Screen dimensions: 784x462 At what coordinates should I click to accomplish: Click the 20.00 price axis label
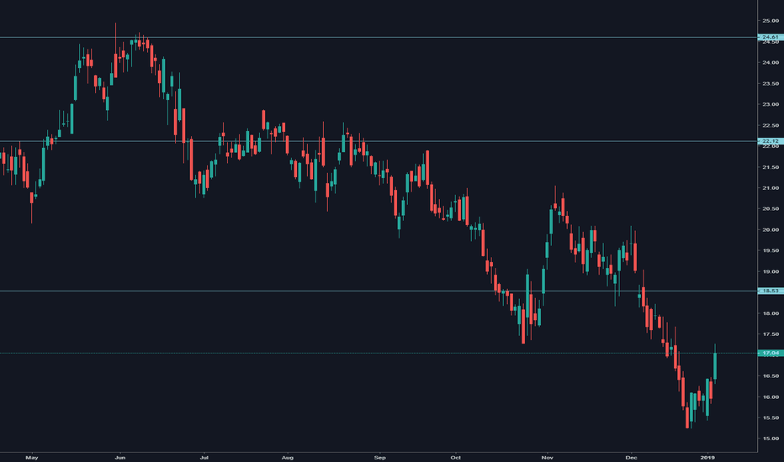pos(771,230)
